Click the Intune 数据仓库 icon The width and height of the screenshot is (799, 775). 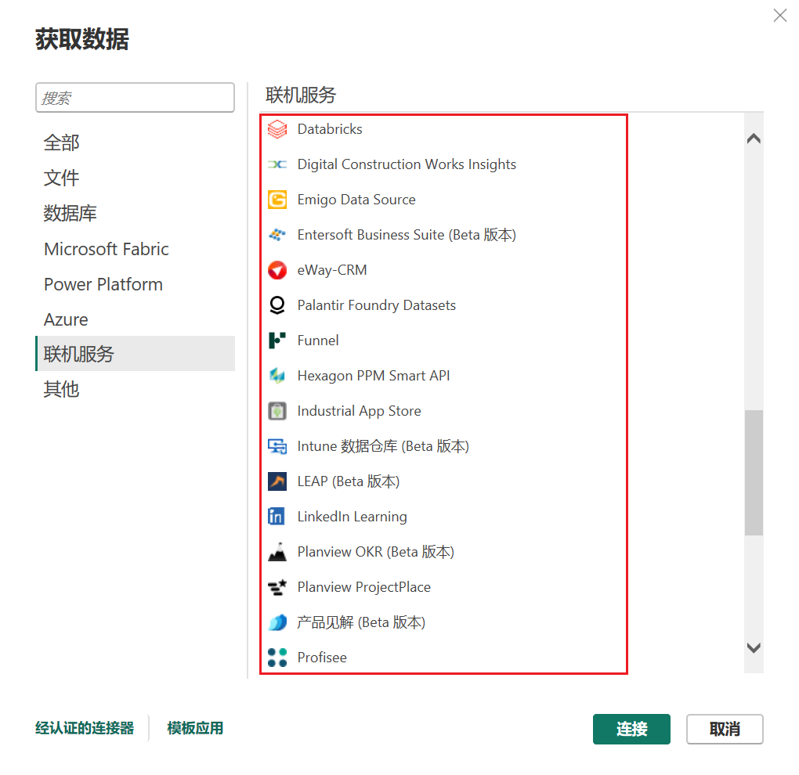(277, 446)
